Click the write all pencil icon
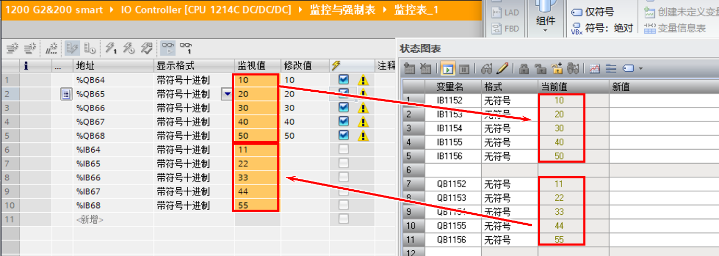The width and height of the screenshot is (719, 256). pos(502,68)
